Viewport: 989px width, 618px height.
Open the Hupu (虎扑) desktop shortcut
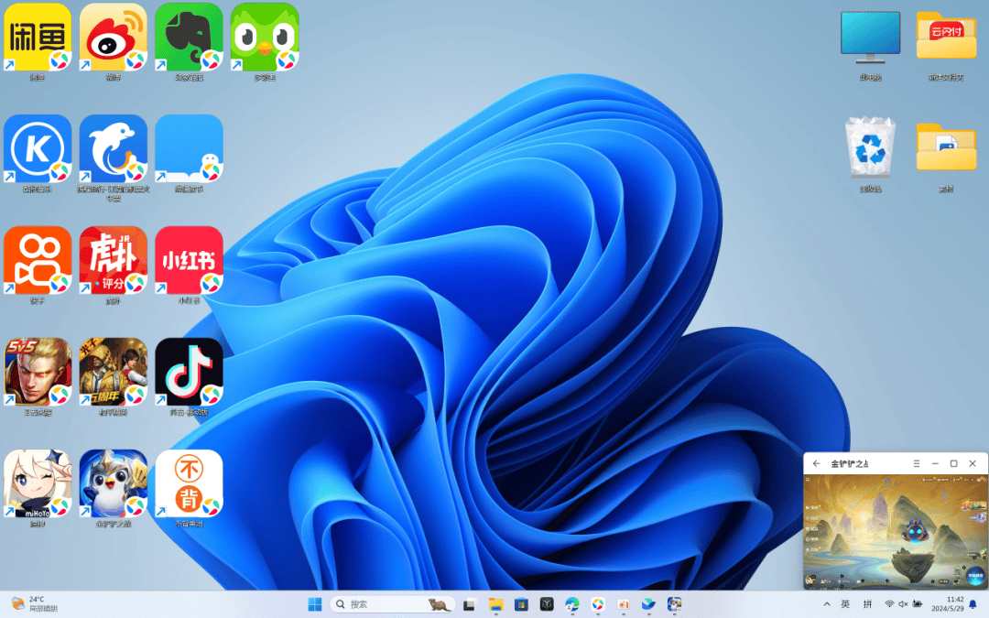[x=113, y=260]
